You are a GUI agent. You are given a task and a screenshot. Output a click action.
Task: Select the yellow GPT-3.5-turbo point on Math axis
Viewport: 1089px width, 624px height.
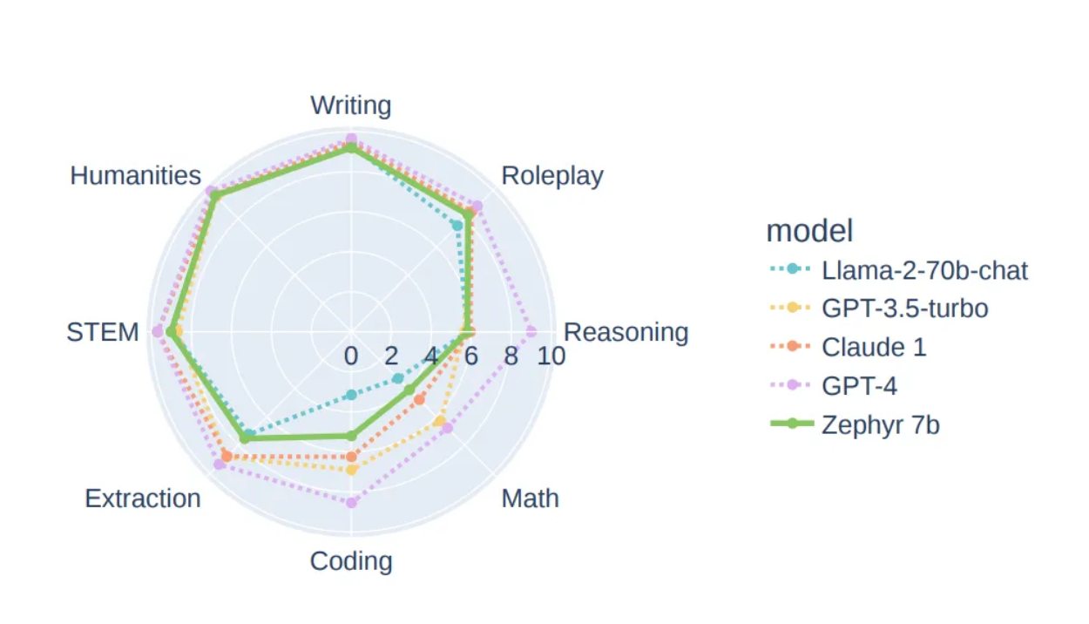440,422
